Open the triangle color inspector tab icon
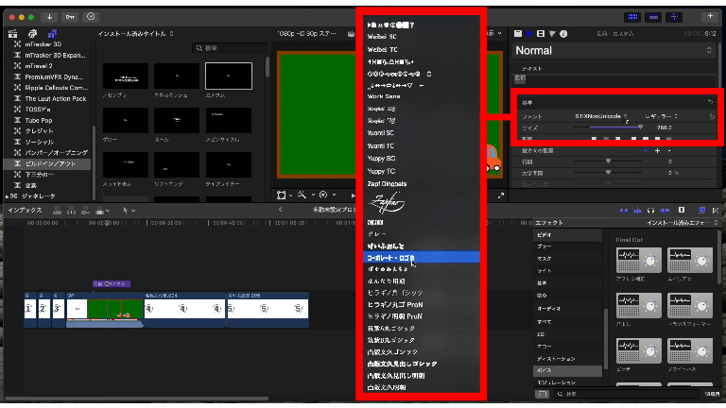 [x=552, y=34]
